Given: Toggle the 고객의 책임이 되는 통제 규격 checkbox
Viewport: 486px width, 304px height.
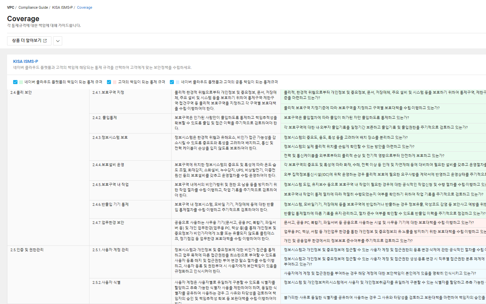Looking at the screenshot, I should [x=109, y=82].
